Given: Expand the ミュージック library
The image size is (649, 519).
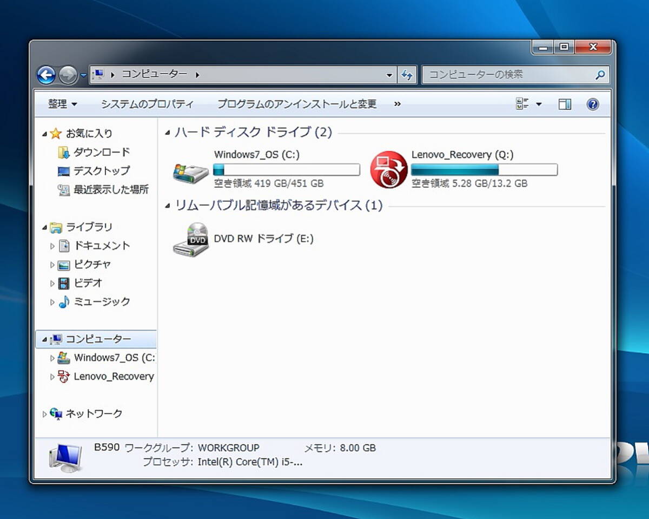Looking at the screenshot, I should pos(52,303).
